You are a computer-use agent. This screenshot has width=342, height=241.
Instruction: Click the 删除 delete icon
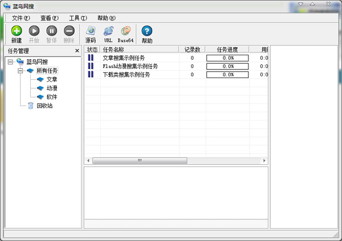click(x=69, y=31)
